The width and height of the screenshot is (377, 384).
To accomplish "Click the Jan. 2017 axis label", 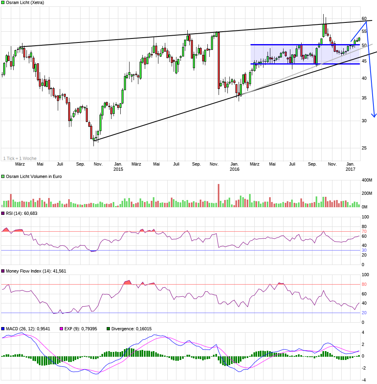I will (351, 166).
